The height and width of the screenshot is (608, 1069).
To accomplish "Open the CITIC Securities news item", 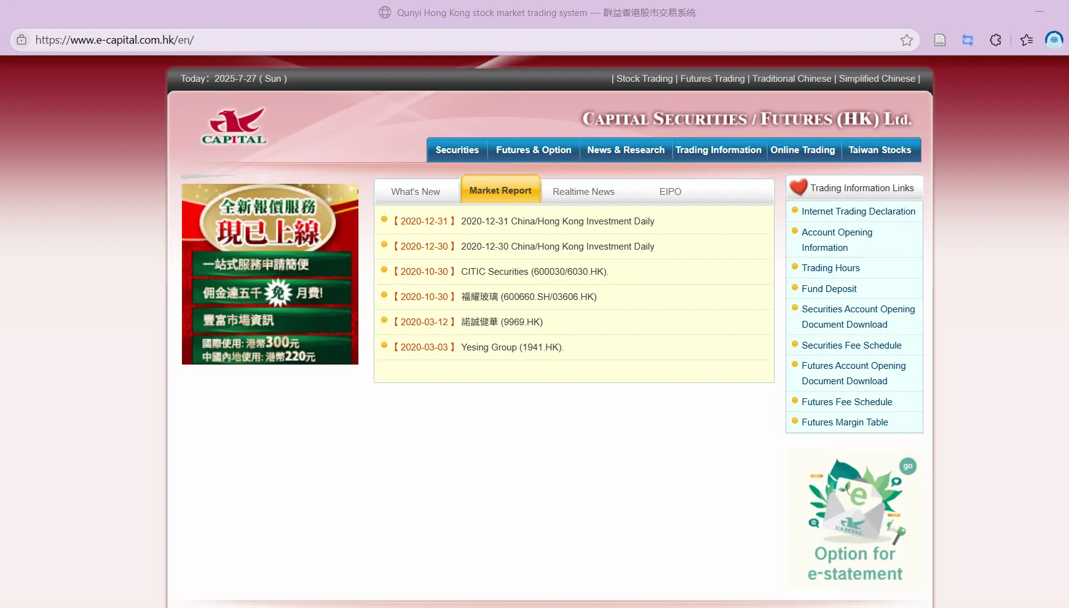I will point(534,271).
